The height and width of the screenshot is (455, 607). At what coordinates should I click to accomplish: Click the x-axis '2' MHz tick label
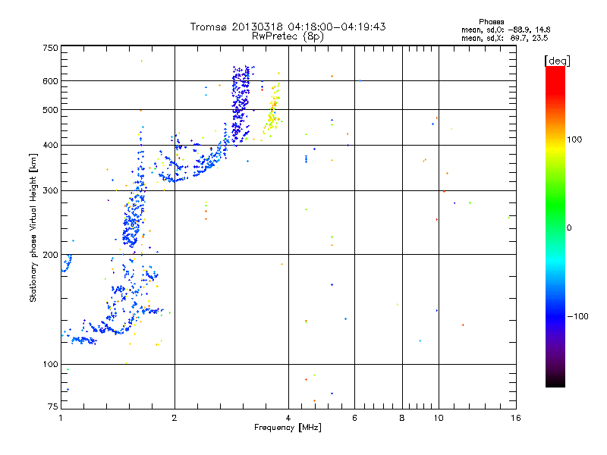tap(175, 418)
